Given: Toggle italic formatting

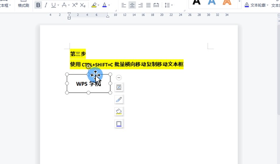Looking at the screenshot, I should [46, 5].
